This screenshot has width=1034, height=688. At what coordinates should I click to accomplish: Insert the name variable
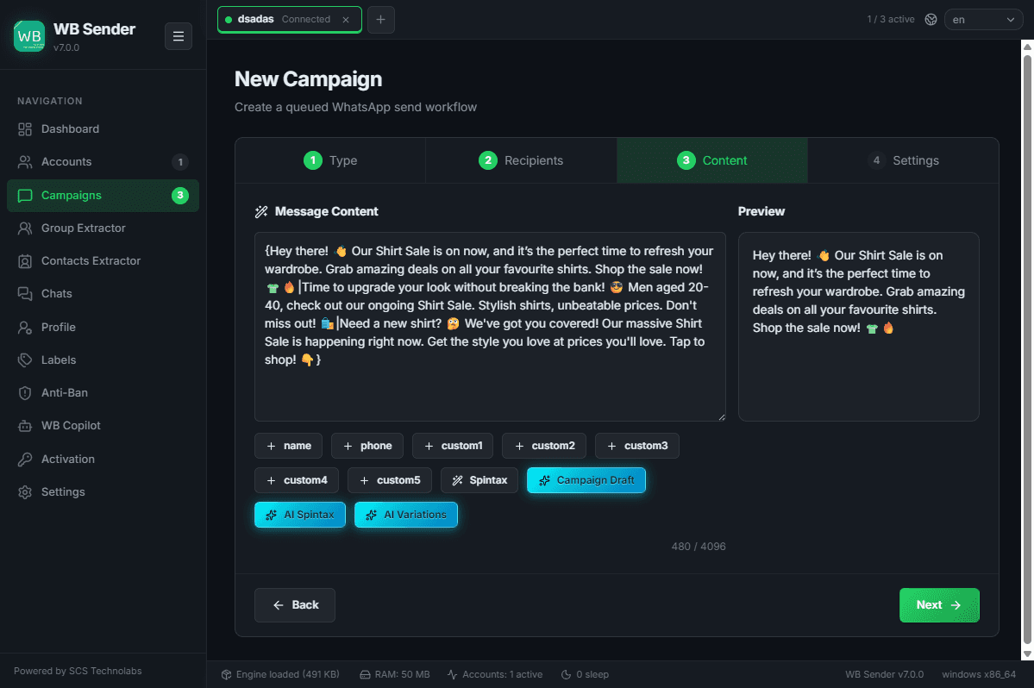pyautogui.click(x=288, y=446)
